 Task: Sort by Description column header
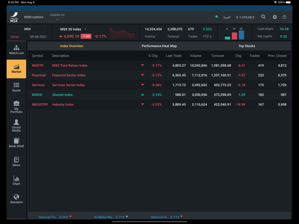coord(61,55)
